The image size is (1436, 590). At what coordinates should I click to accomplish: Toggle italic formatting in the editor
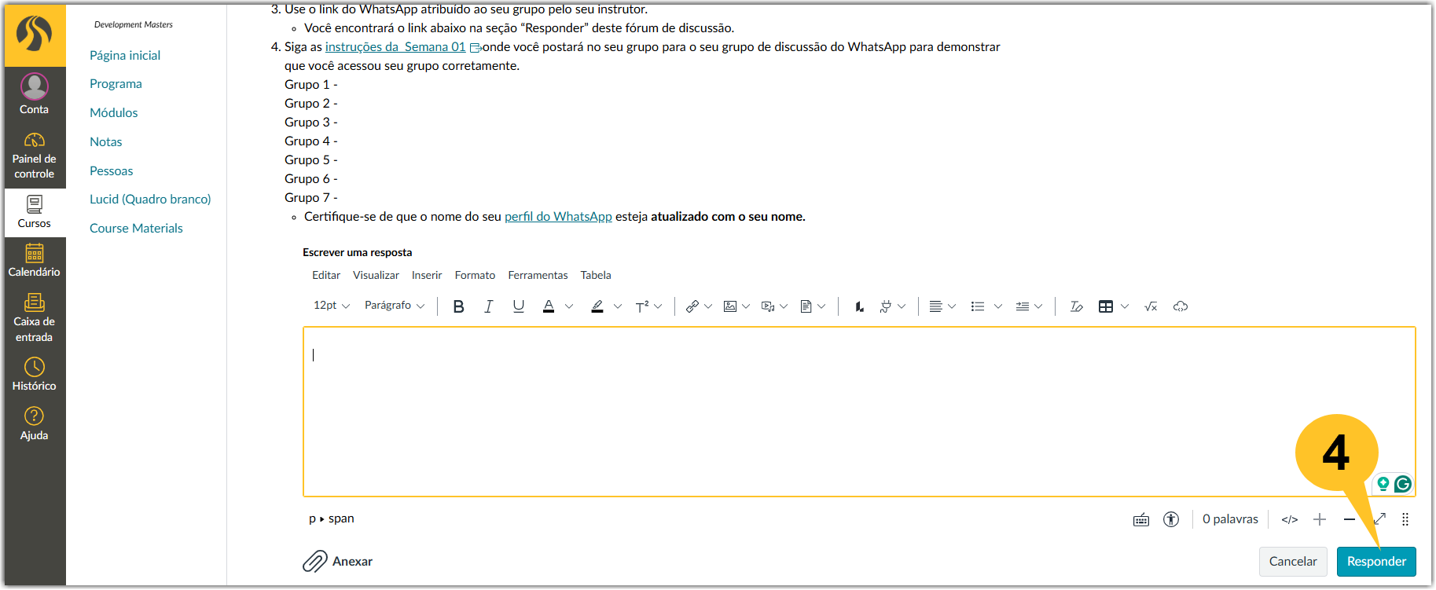coord(488,306)
